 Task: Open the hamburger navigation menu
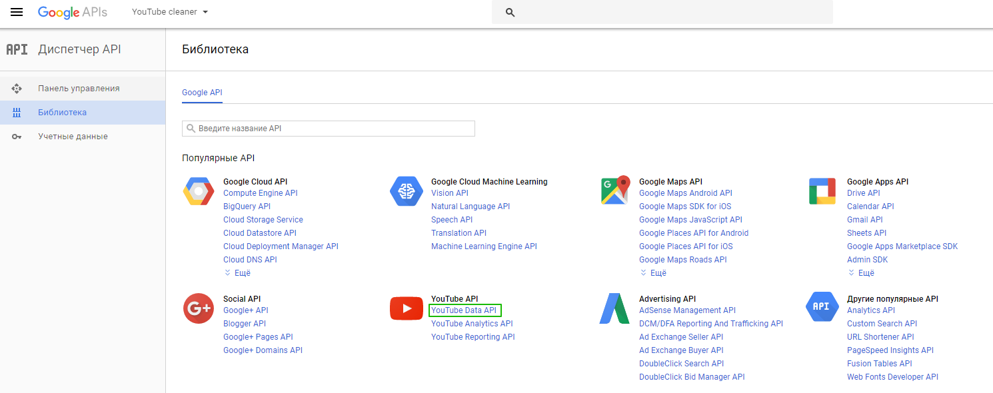[17, 12]
